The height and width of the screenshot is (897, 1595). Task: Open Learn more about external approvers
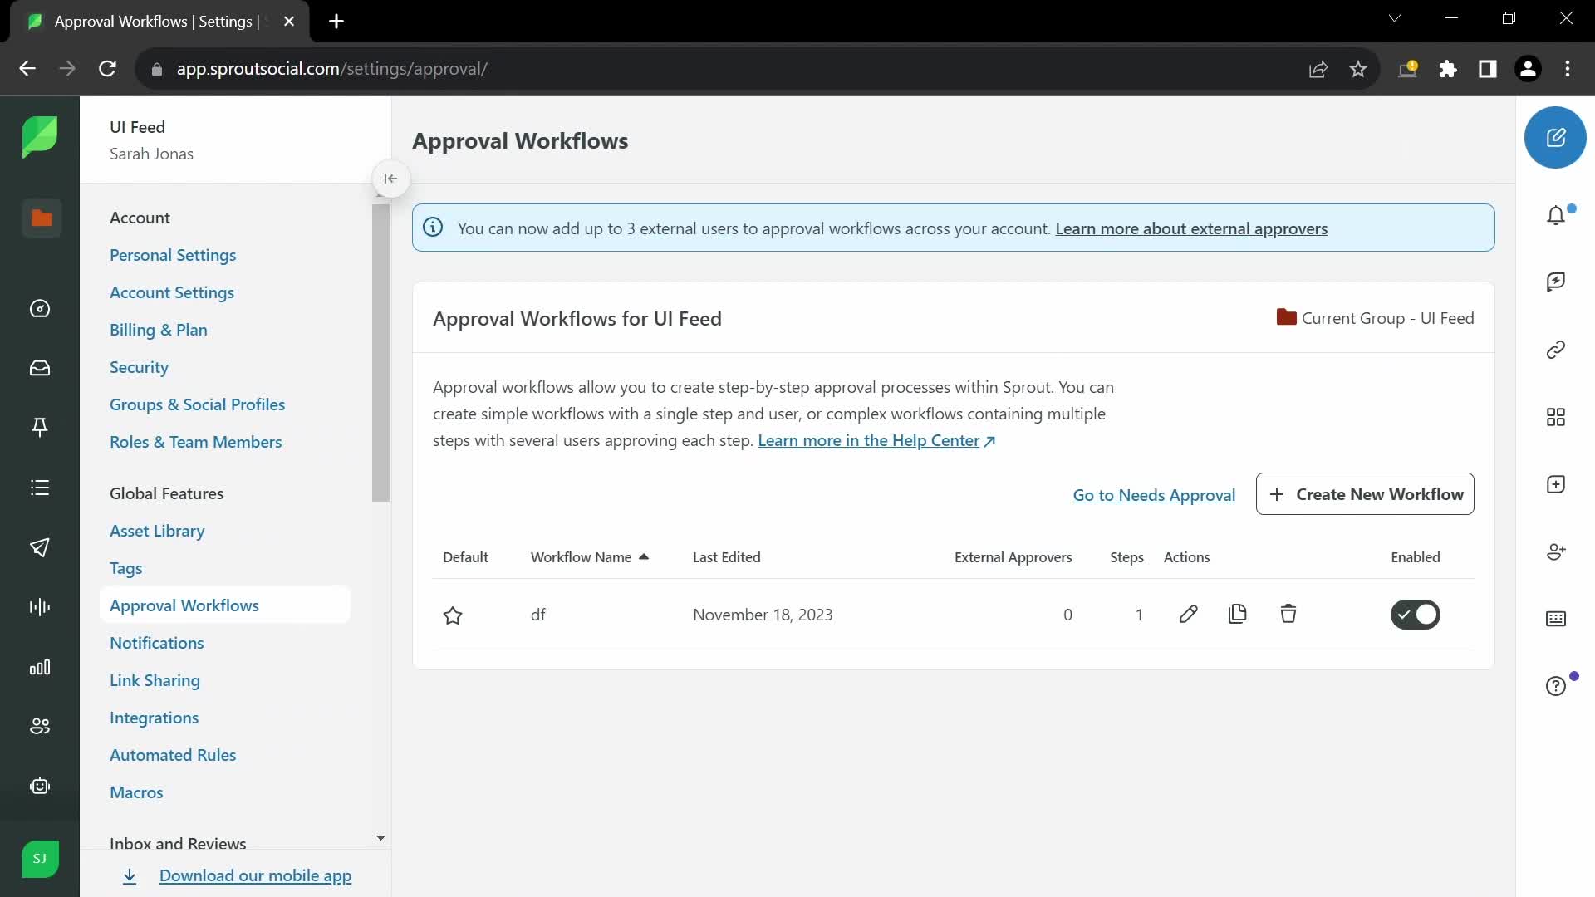tap(1190, 228)
